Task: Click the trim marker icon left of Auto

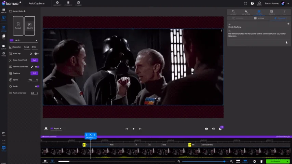Action: (x=46, y=128)
